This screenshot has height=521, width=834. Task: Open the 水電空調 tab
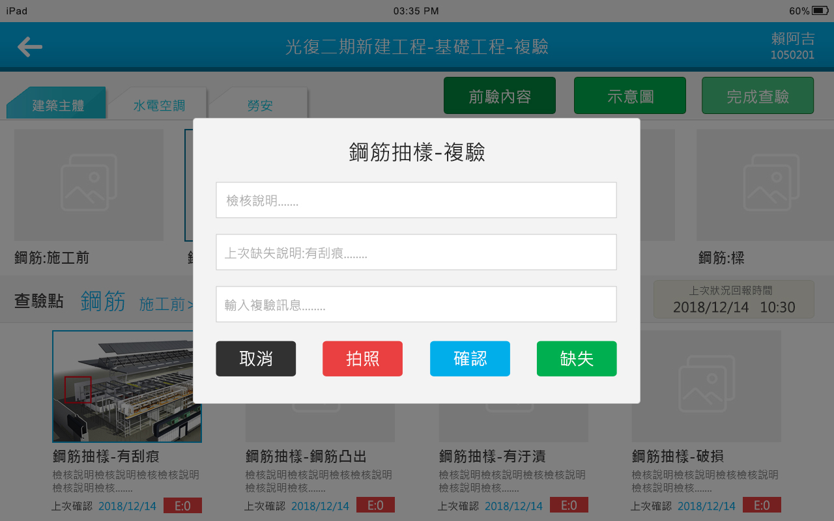(159, 105)
